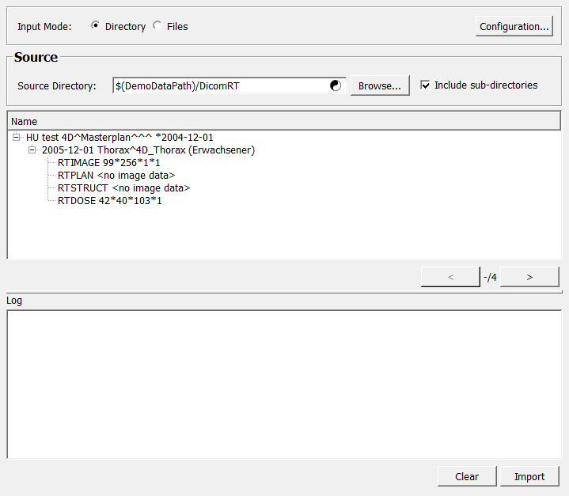Select the Directory input mode
This screenshot has width=569, height=496.
[96, 26]
